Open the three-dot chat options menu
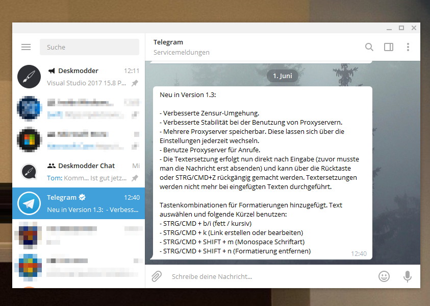The height and width of the screenshot is (306, 430). pos(408,47)
